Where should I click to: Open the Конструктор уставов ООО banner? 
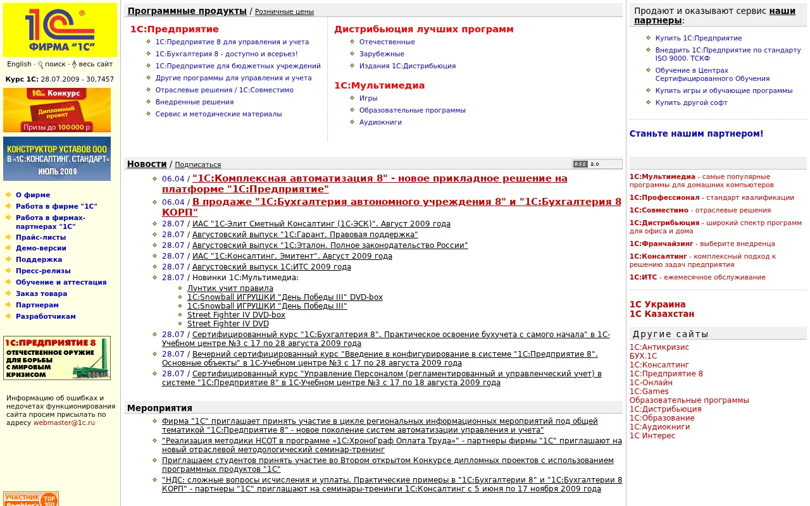(57, 159)
